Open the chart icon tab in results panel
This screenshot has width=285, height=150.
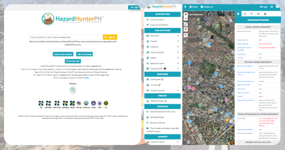click(x=258, y=13)
